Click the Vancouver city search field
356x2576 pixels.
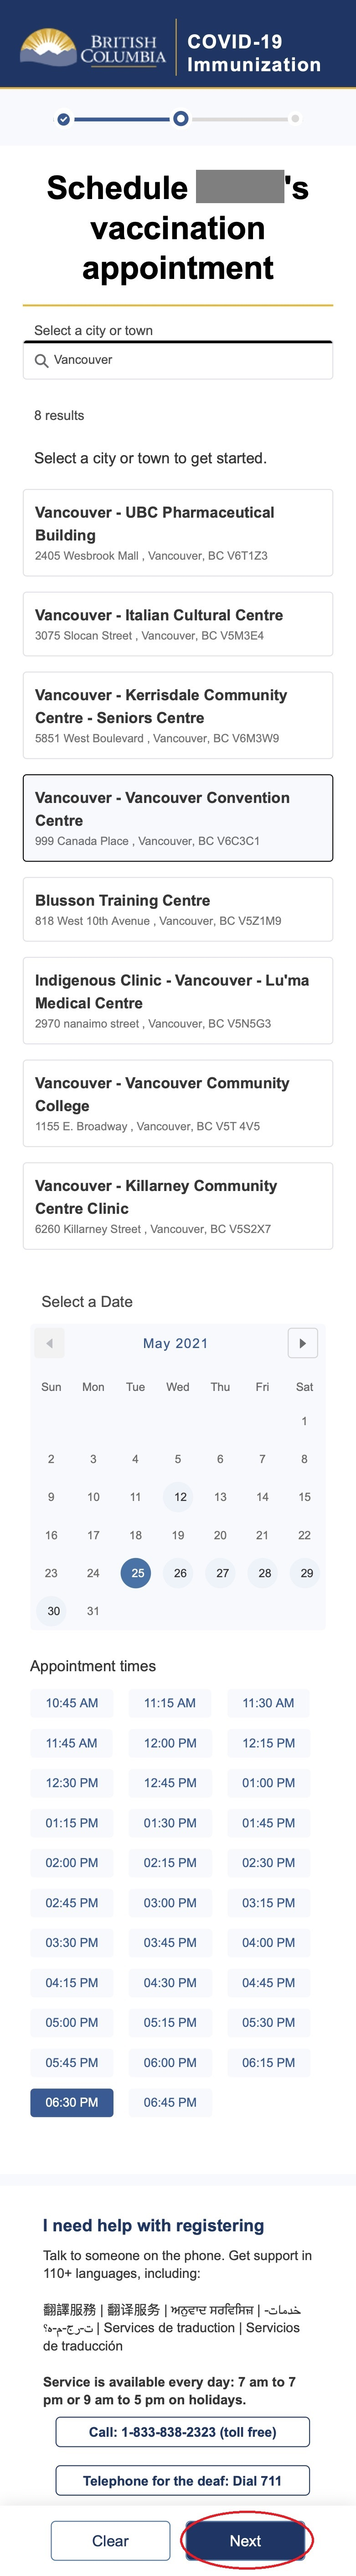click(177, 360)
